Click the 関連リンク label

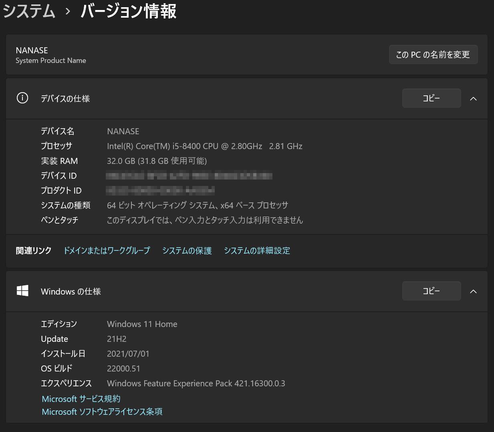coord(34,250)
